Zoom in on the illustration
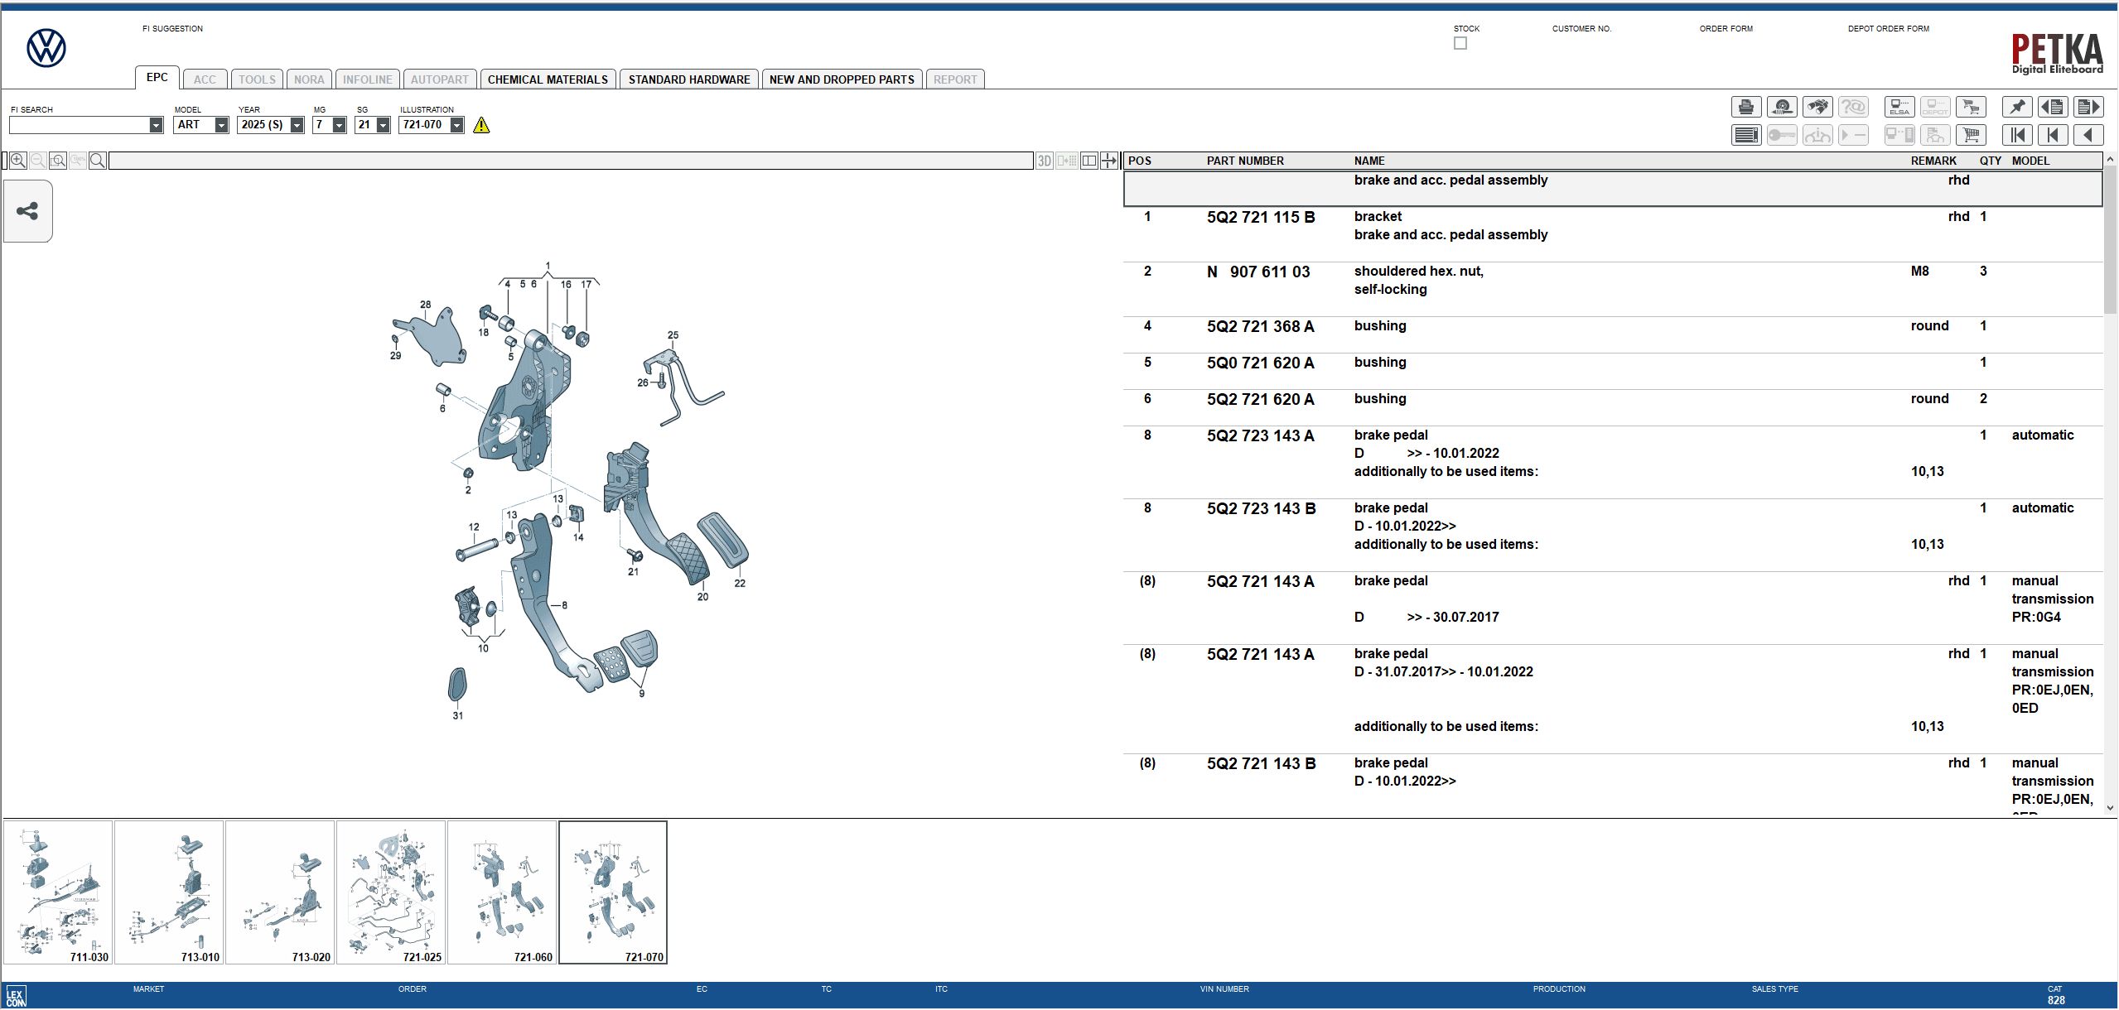 (17, 161)
